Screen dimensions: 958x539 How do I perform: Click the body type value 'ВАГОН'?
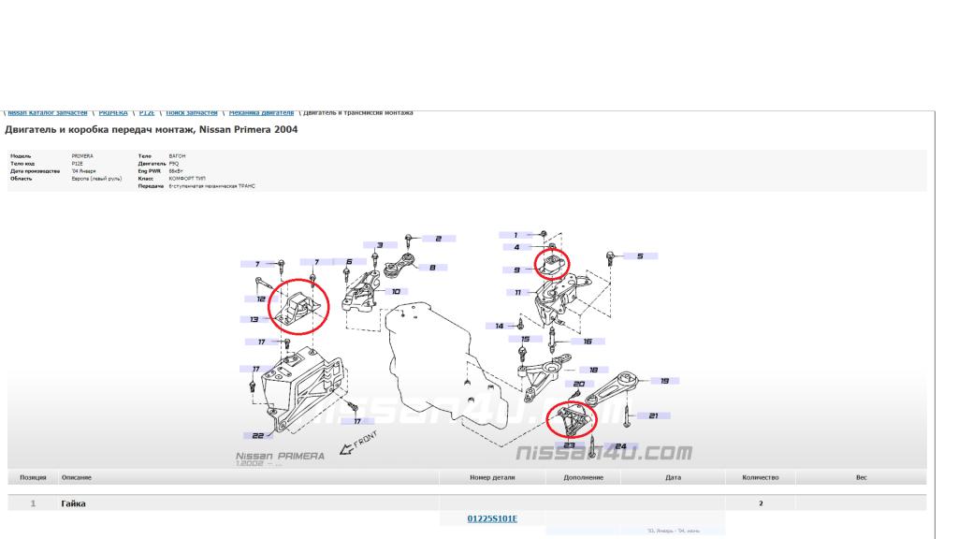[x=177, y=156]
